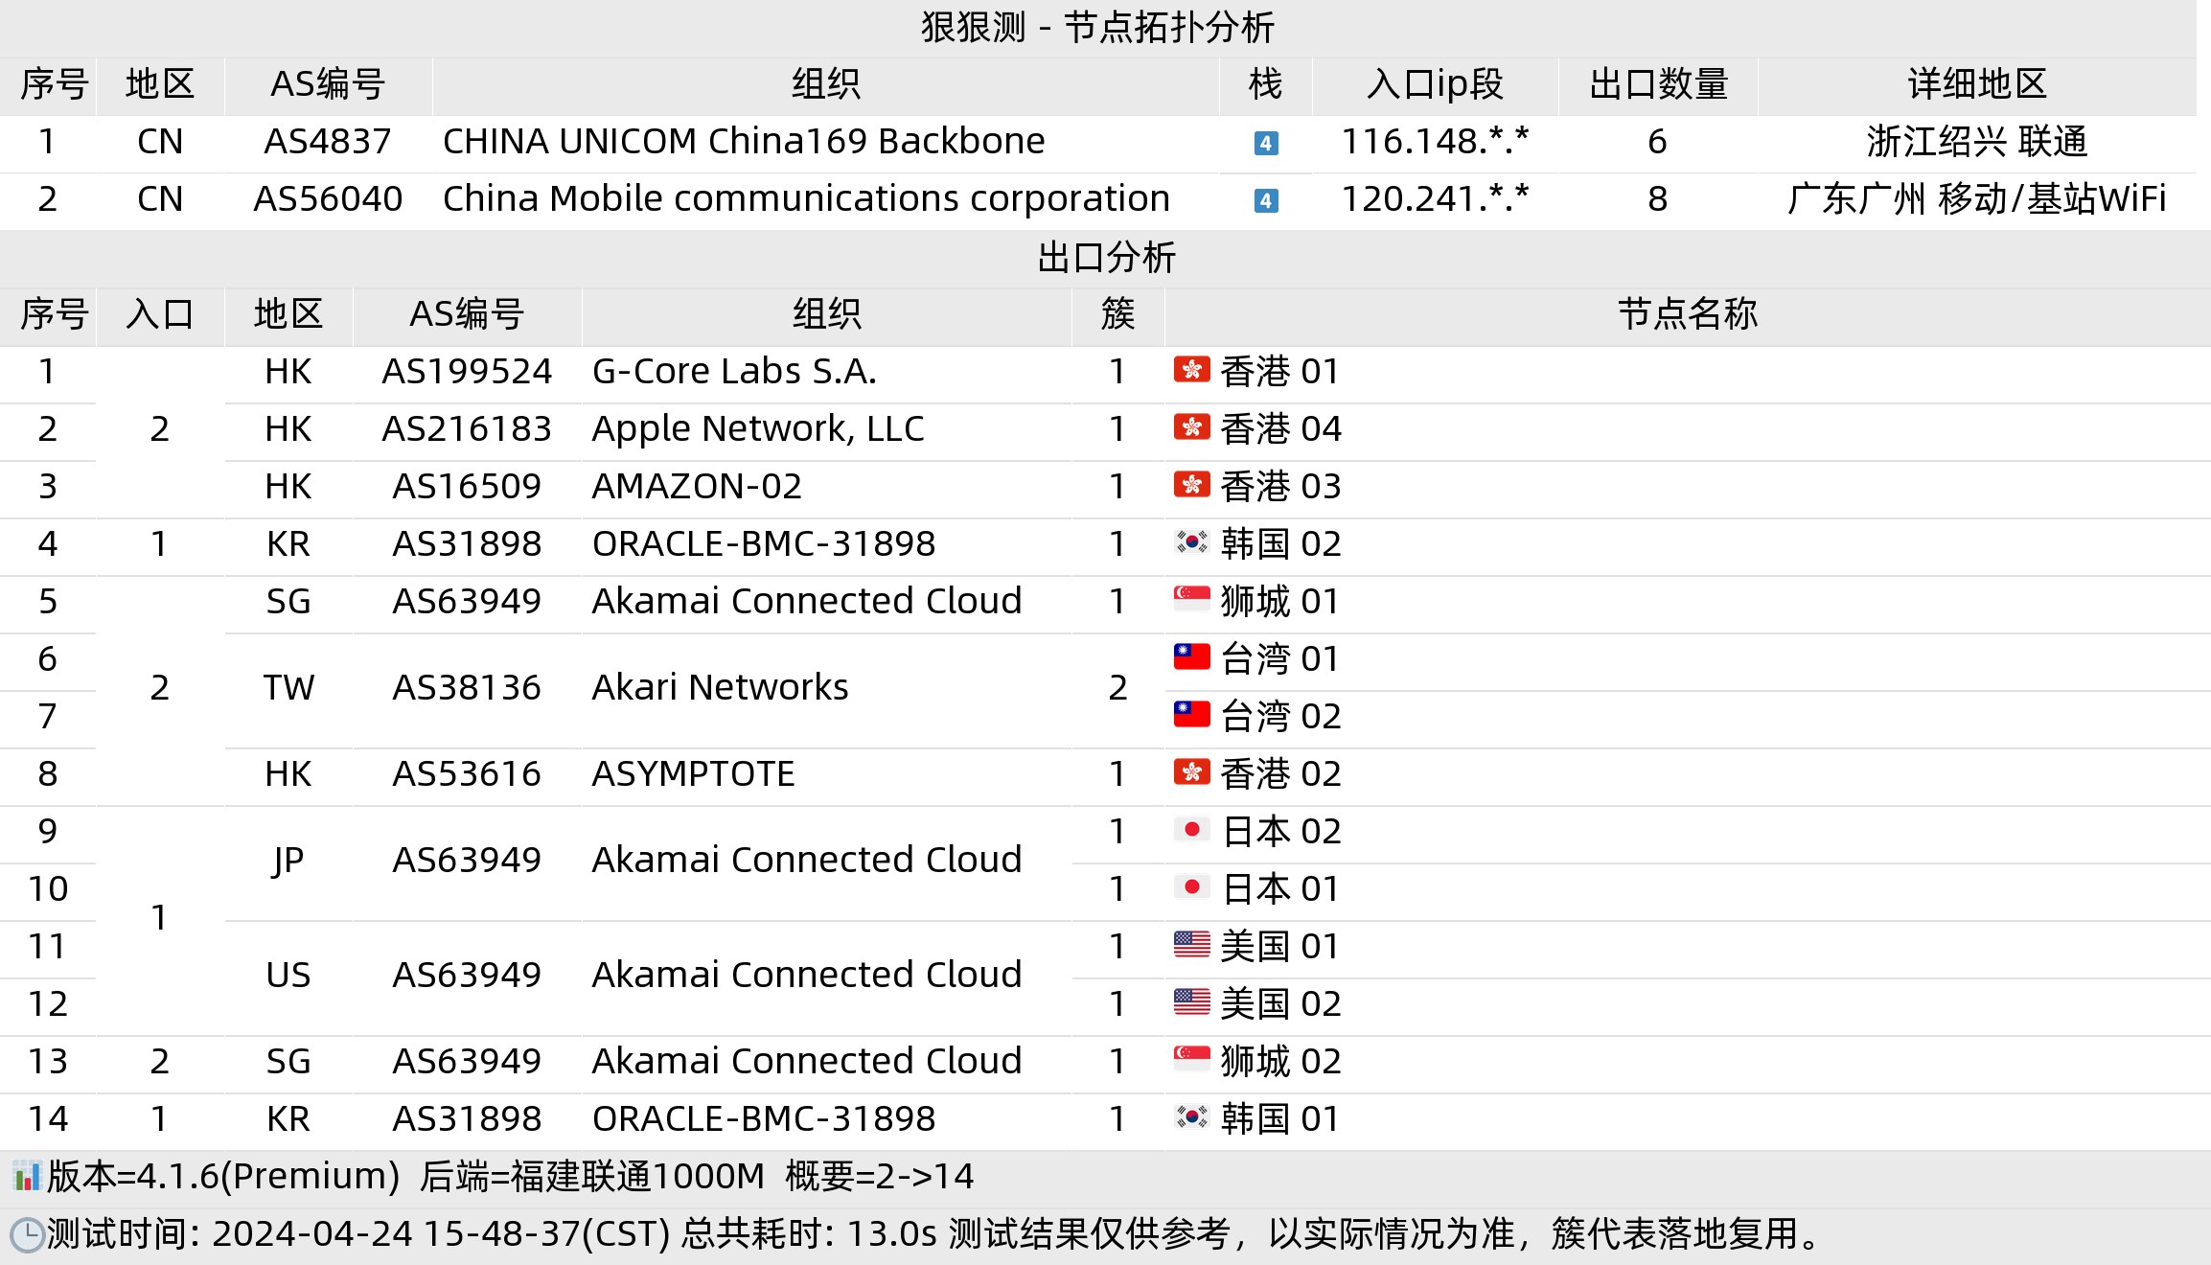The height and width of the screenshot is (1265, 2211).
Task: Click the Singapore flag beside 狮城 01
Action: pyautogui.click(x=1191, y=600)
